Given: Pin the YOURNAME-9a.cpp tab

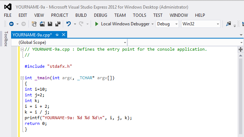Looking at the screenshot, I should coord(57,35).
